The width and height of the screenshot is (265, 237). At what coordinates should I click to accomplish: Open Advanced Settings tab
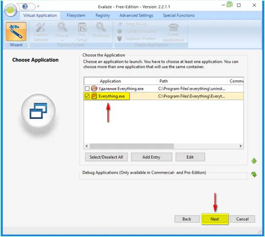click(x=136, y=15)
